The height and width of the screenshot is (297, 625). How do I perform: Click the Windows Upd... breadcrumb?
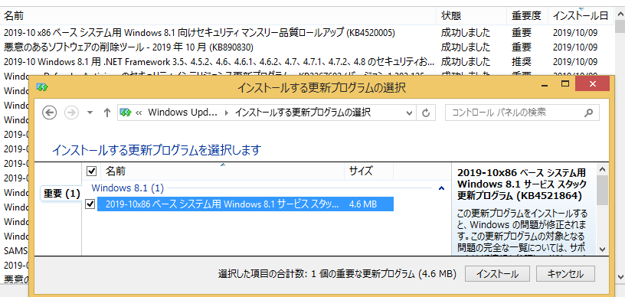click(182, 113)
